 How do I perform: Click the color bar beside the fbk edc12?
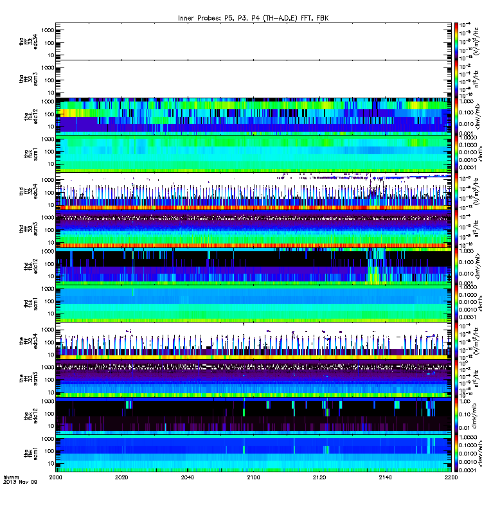[456, 416]
